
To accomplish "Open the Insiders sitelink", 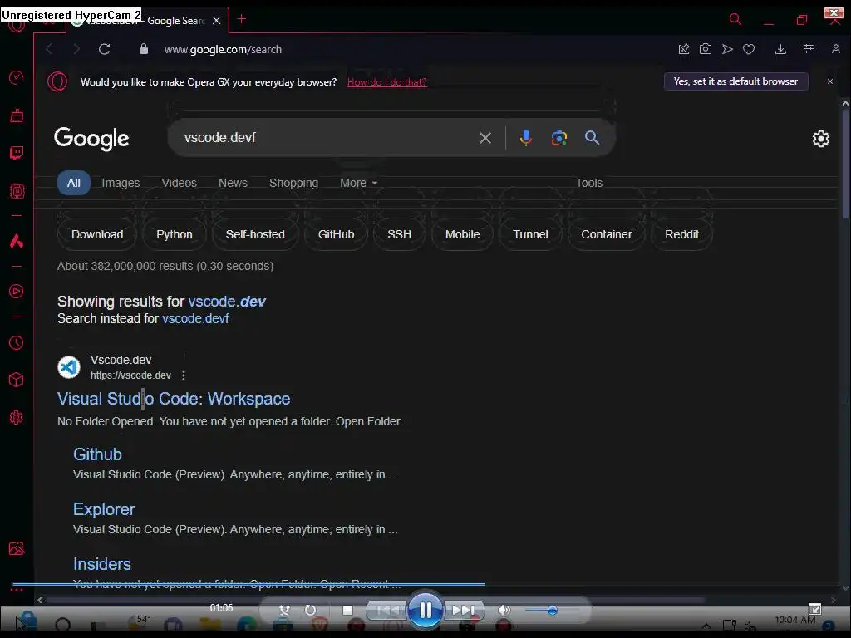I will (102, 564).
